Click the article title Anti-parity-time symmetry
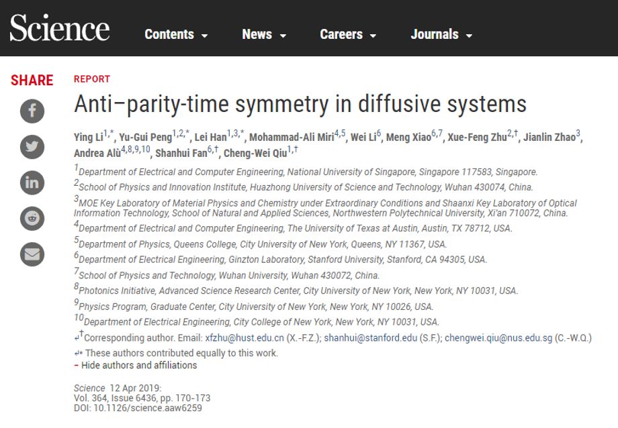Screen dimensions: 618x428 pyautogui.click(x=300, y=105)
